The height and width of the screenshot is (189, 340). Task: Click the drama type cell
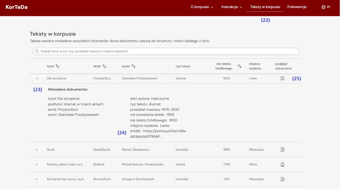(x=180, y=164)
